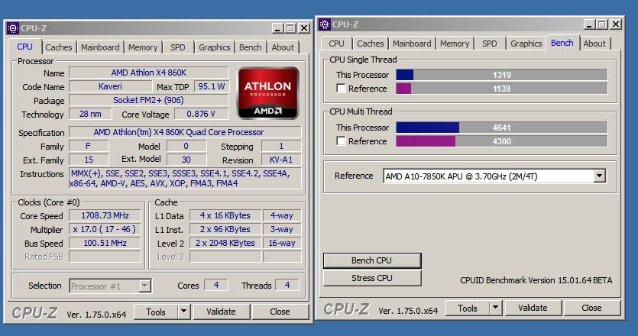This screenshot has height=336, width=638.
Task: Click the Ext. Model value 30
Action: tap(186, 160)
